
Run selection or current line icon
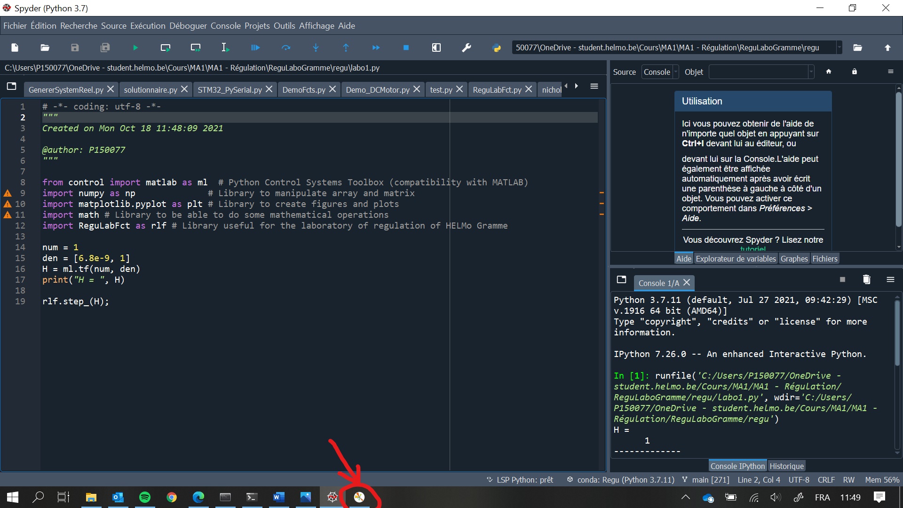pos(225,48)
